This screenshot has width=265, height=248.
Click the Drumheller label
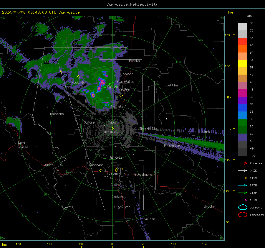[172, 145]
